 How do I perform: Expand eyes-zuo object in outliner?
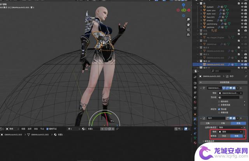pyautogui.click(x=201, y=14)
